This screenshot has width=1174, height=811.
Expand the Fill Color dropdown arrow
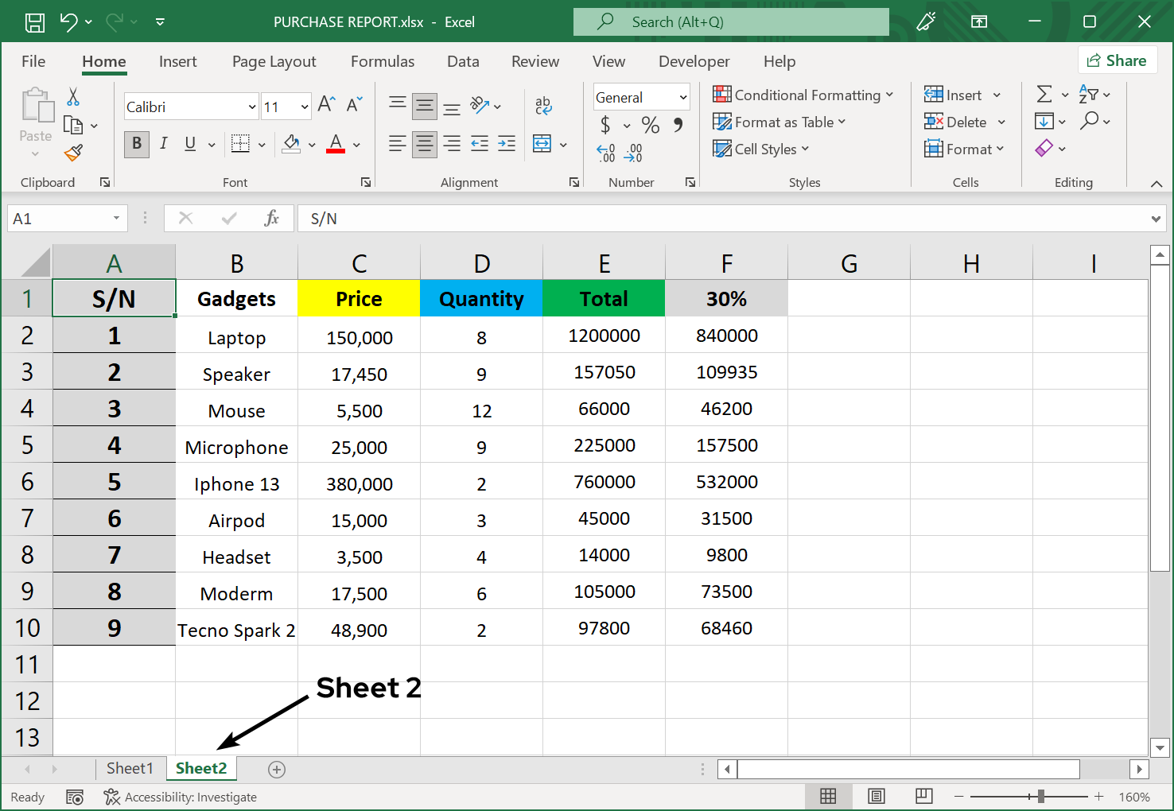coord(312,144)
